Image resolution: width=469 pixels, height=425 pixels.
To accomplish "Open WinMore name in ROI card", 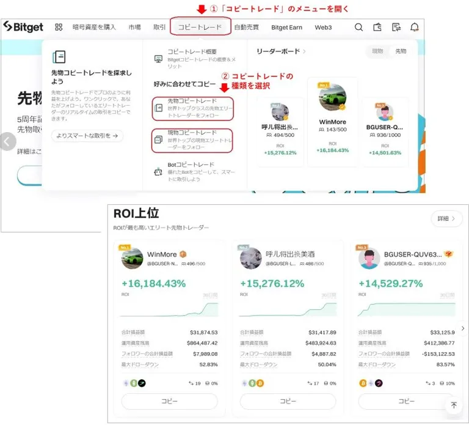I will pyautogui.click(x=162, y=254).
